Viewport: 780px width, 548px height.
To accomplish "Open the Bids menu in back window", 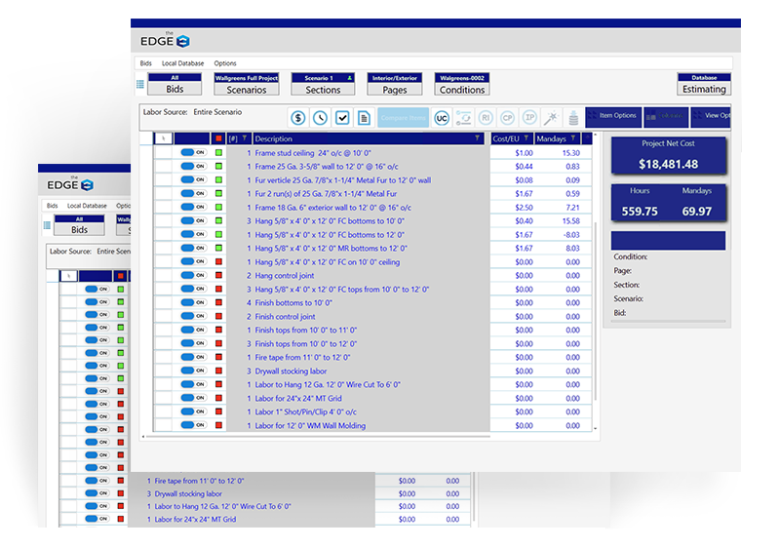I will (x=53, y=206).
